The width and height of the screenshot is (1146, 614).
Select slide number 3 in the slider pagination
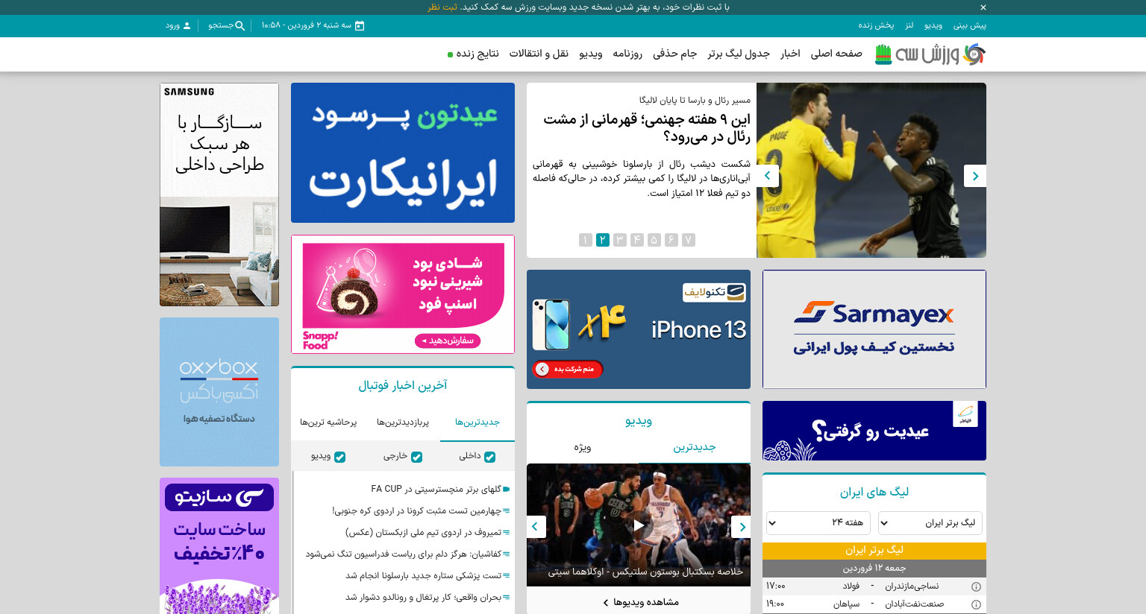[620, 240]
